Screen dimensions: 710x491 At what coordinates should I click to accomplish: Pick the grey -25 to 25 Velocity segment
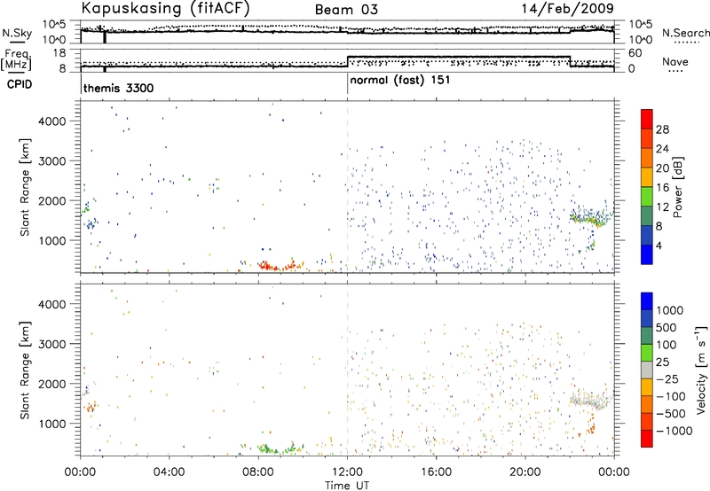click(647, 370)
